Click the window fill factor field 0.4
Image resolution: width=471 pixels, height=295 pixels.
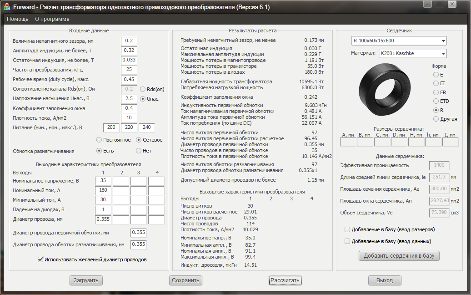pos(129,108)
